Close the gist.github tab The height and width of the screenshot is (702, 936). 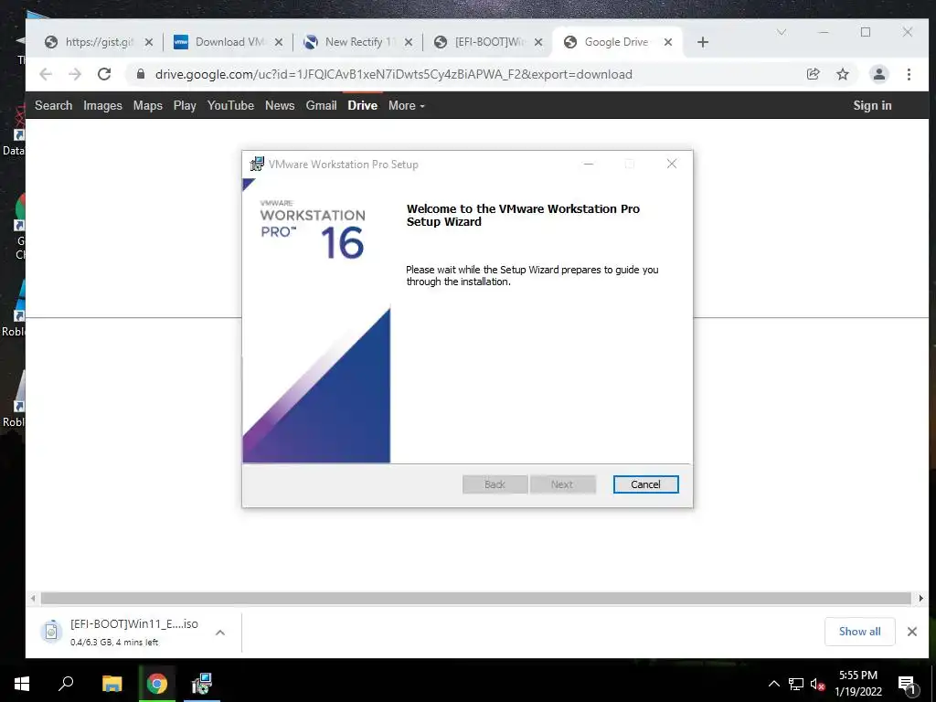coord(149,42)
